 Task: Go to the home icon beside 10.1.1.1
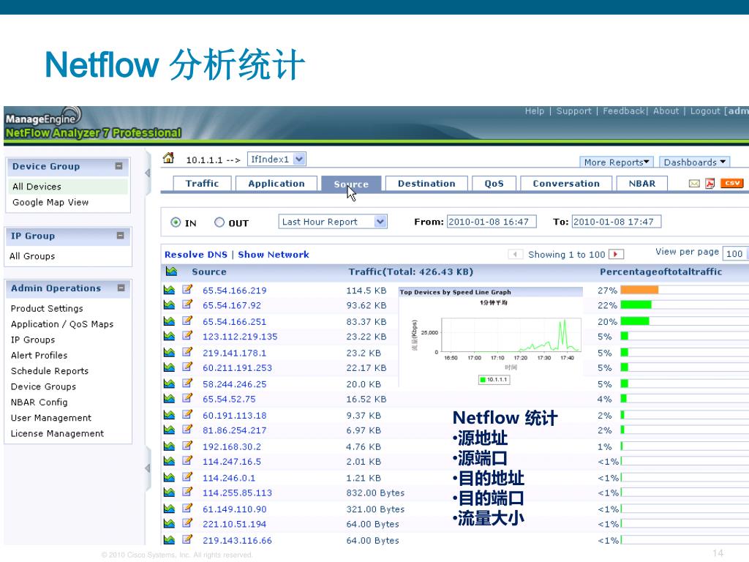[x=168, y=158]
